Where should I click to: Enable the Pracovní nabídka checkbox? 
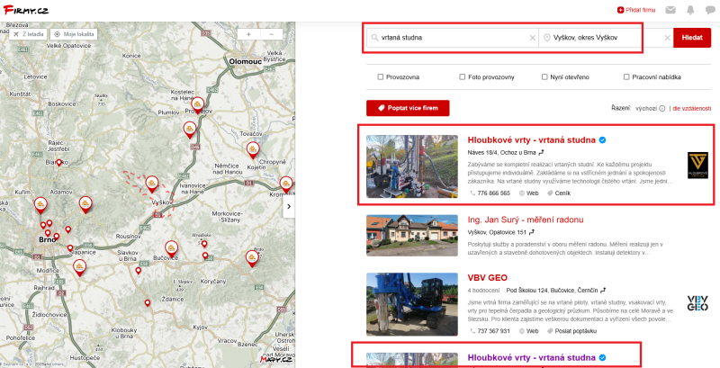tap(626, 77)
